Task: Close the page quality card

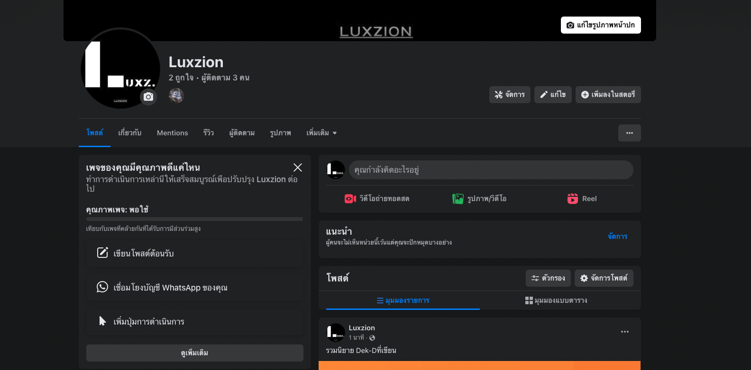Action: point(298,167)
